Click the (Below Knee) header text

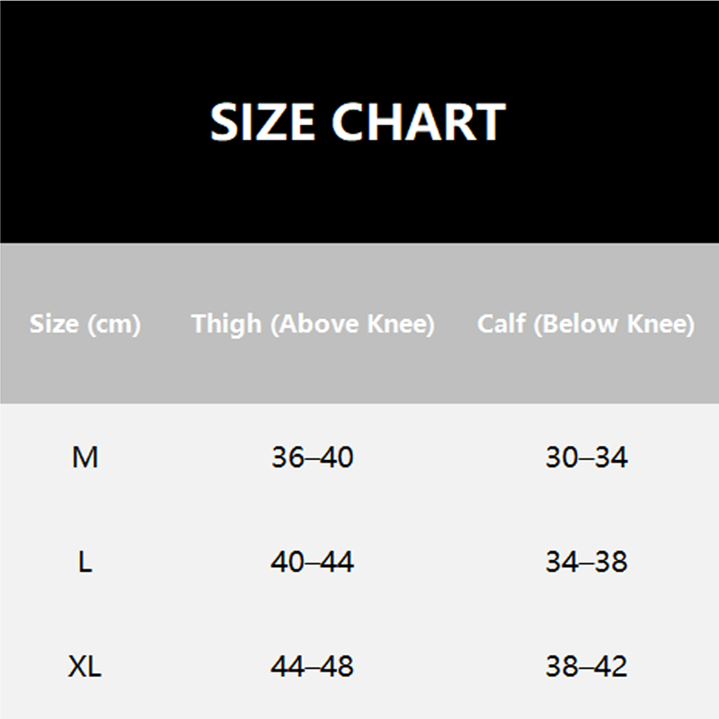click(x=614, y=324)
